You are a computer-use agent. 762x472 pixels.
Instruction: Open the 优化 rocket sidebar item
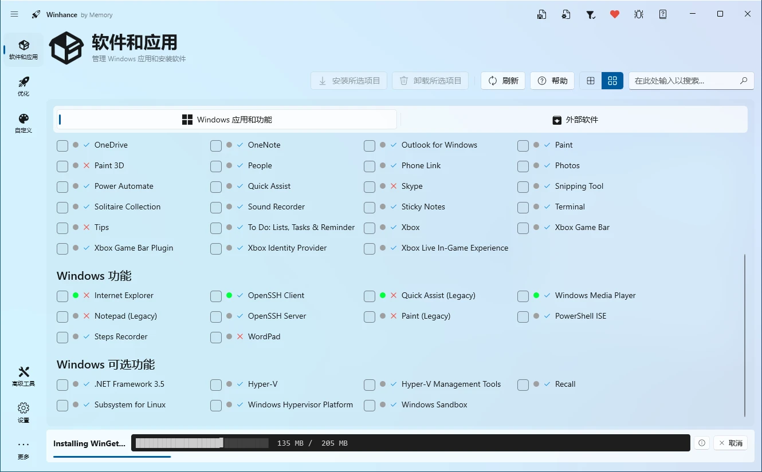tap(23, 86)
